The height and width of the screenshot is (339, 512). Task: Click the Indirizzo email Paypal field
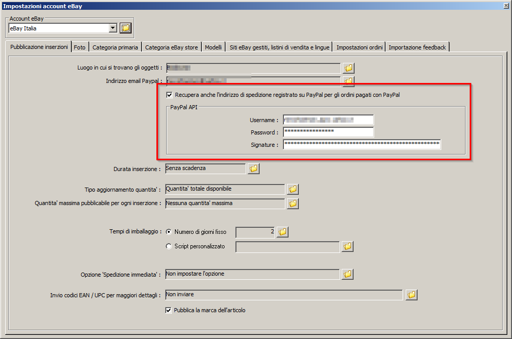point(253,81)
